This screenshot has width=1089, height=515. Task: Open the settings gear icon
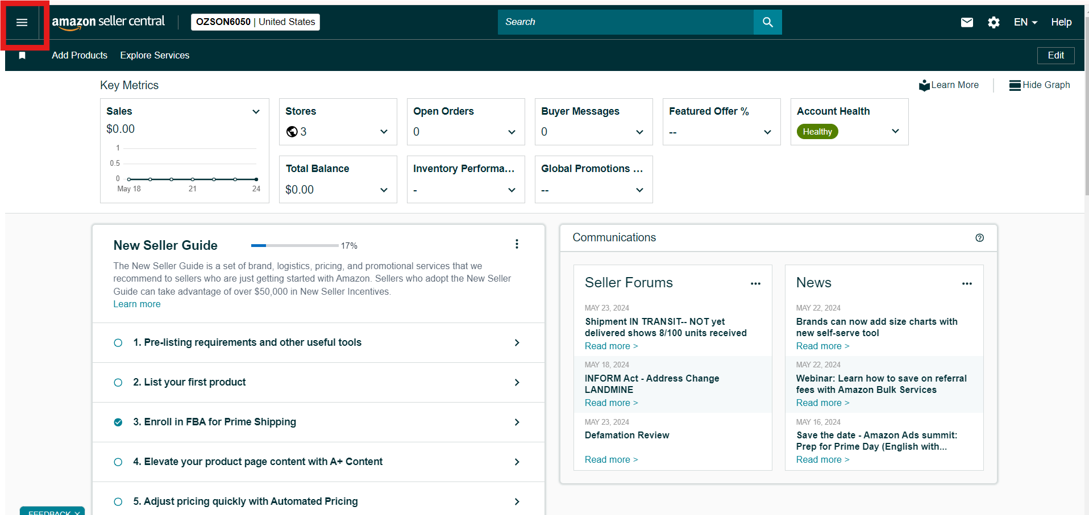[994, 22]
